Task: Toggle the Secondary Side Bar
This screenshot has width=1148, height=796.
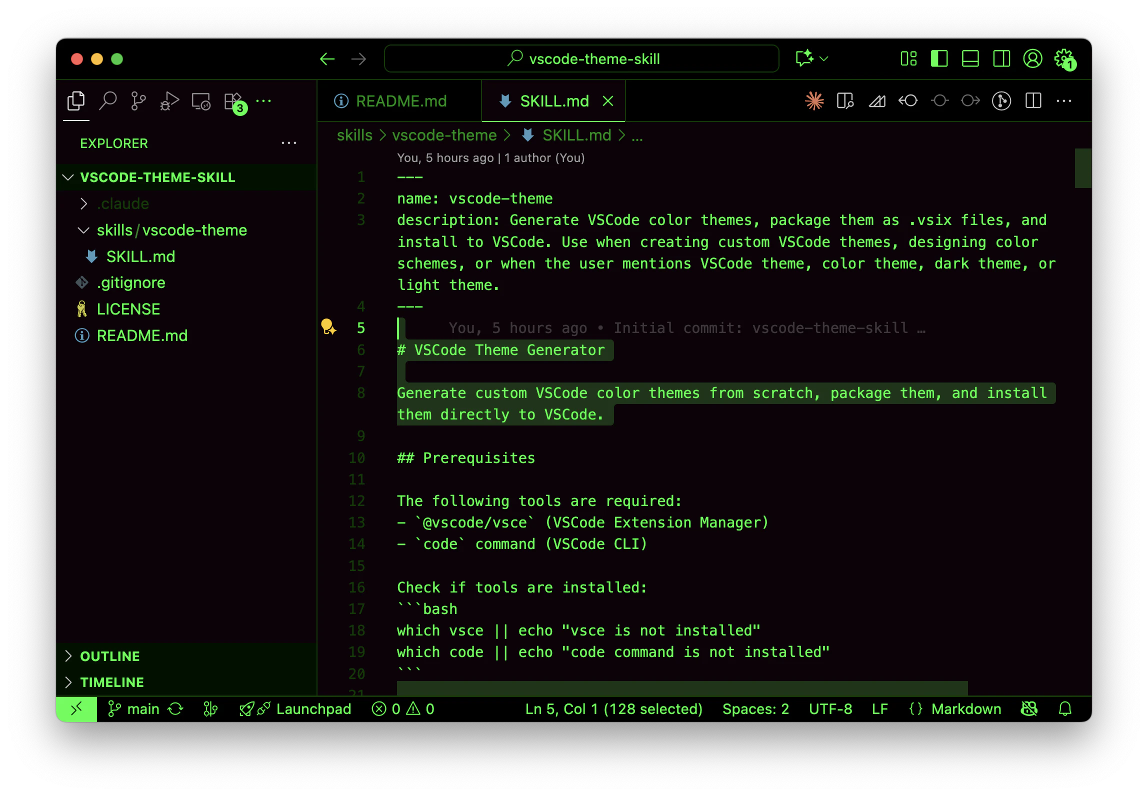Action: point(1001,59)
